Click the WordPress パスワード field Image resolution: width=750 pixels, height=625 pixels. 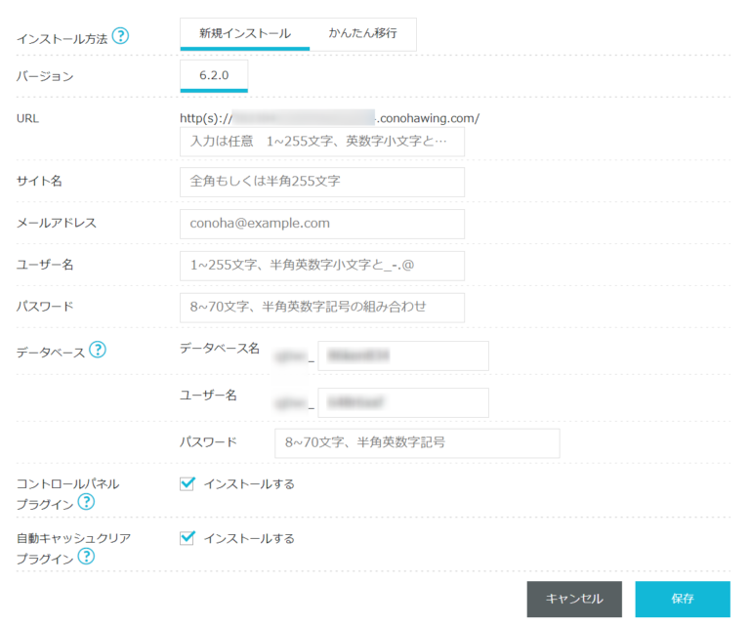tap(322, 307)
